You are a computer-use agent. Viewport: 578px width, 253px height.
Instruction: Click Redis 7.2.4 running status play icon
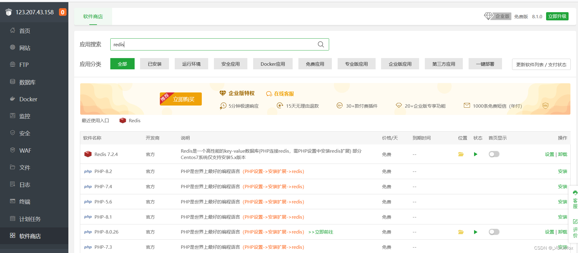coord(476,154)
